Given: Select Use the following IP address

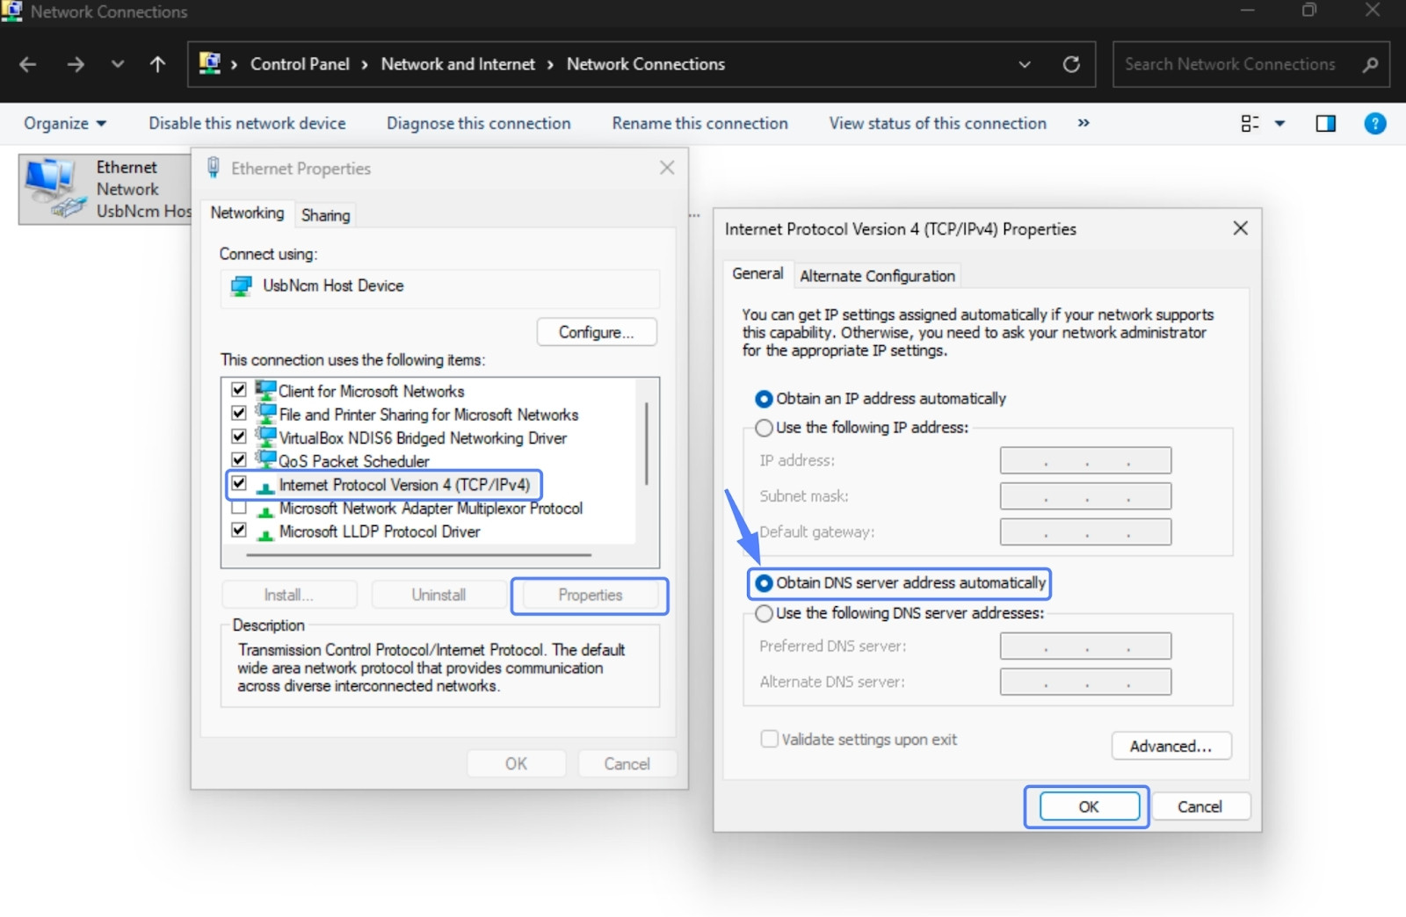Looking at the screenshot, I should (x=765, y=428).
